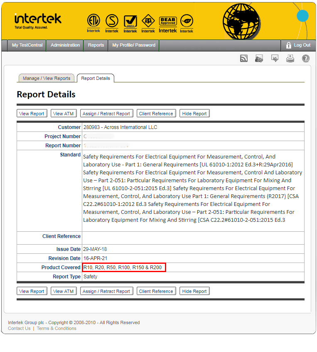Open the Contact Us footer link
Image resolution: width=317 pixels, height=352 pixels.
(19, 328)
